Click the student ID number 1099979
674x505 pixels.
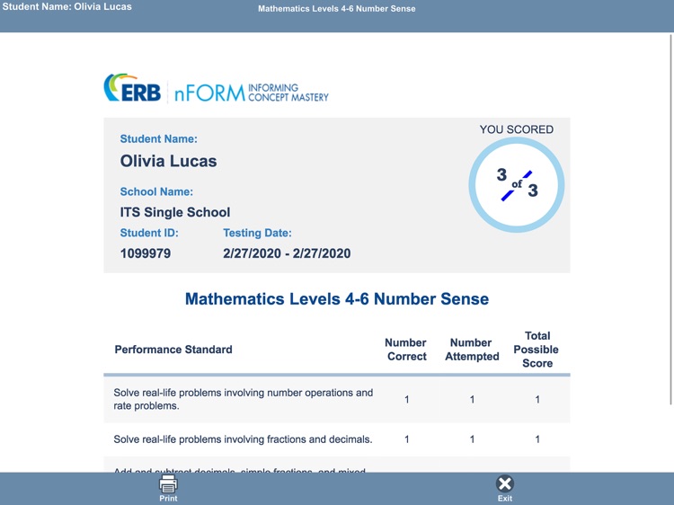146,253
